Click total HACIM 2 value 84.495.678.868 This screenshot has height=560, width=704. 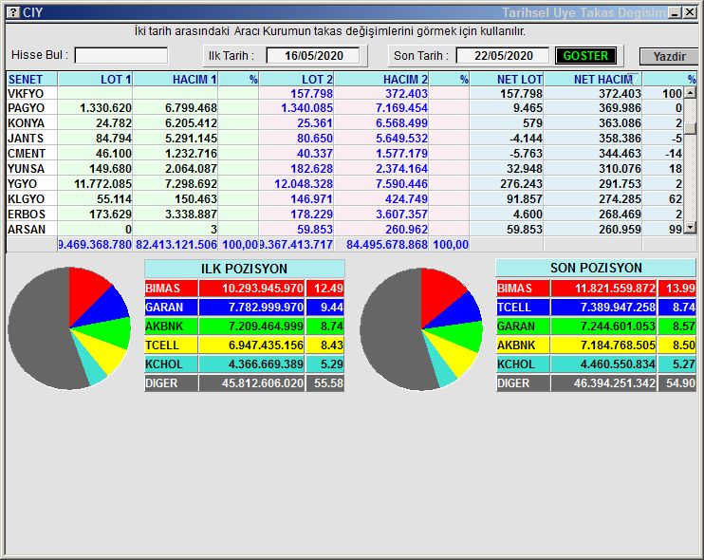(x=386, y=245)
